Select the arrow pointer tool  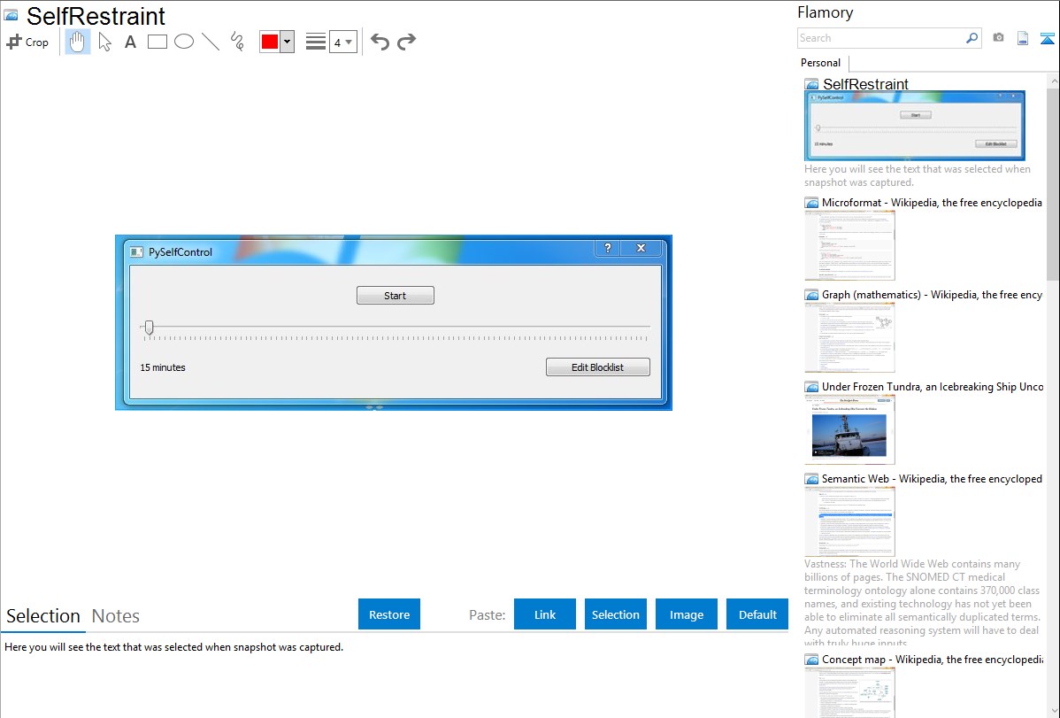pyautogui.click(x=104, y=42)
